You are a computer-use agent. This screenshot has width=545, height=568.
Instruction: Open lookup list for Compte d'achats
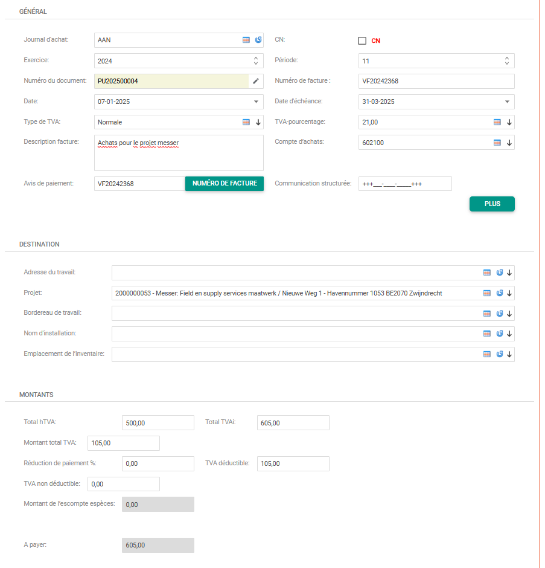497,143
